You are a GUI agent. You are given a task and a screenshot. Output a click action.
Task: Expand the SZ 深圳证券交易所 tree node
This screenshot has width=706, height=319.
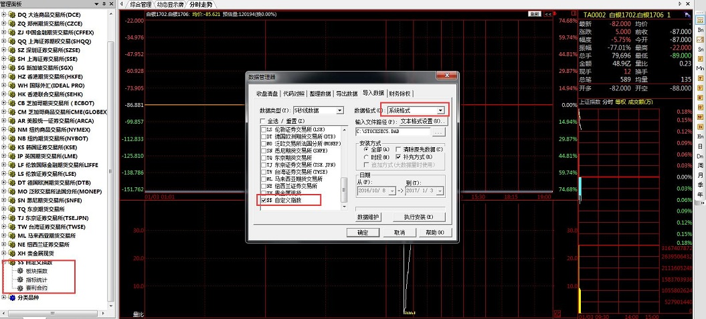click(4, 50)
